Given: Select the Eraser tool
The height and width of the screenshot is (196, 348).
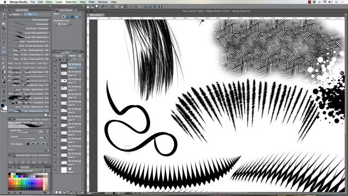Looking at the screenshot, I should [x=4, y=67].
